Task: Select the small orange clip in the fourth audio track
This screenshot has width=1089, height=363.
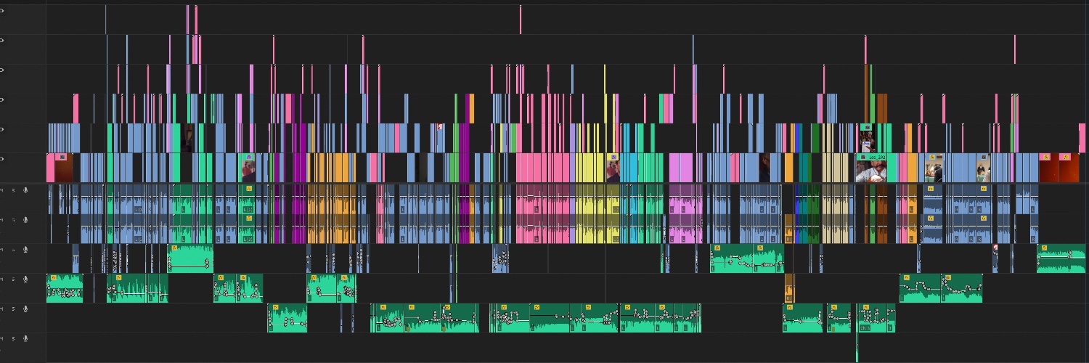Action: [790, 288]
